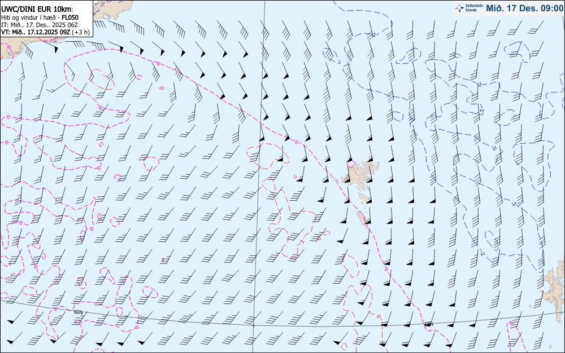565x353 pixels.
Task: Click the 'VT: Mið.. 17.12.2025 09Z (+3 h)' line
Action: click(45, 32)
